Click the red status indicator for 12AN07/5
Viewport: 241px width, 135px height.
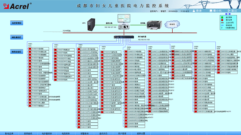click(150, 63)
